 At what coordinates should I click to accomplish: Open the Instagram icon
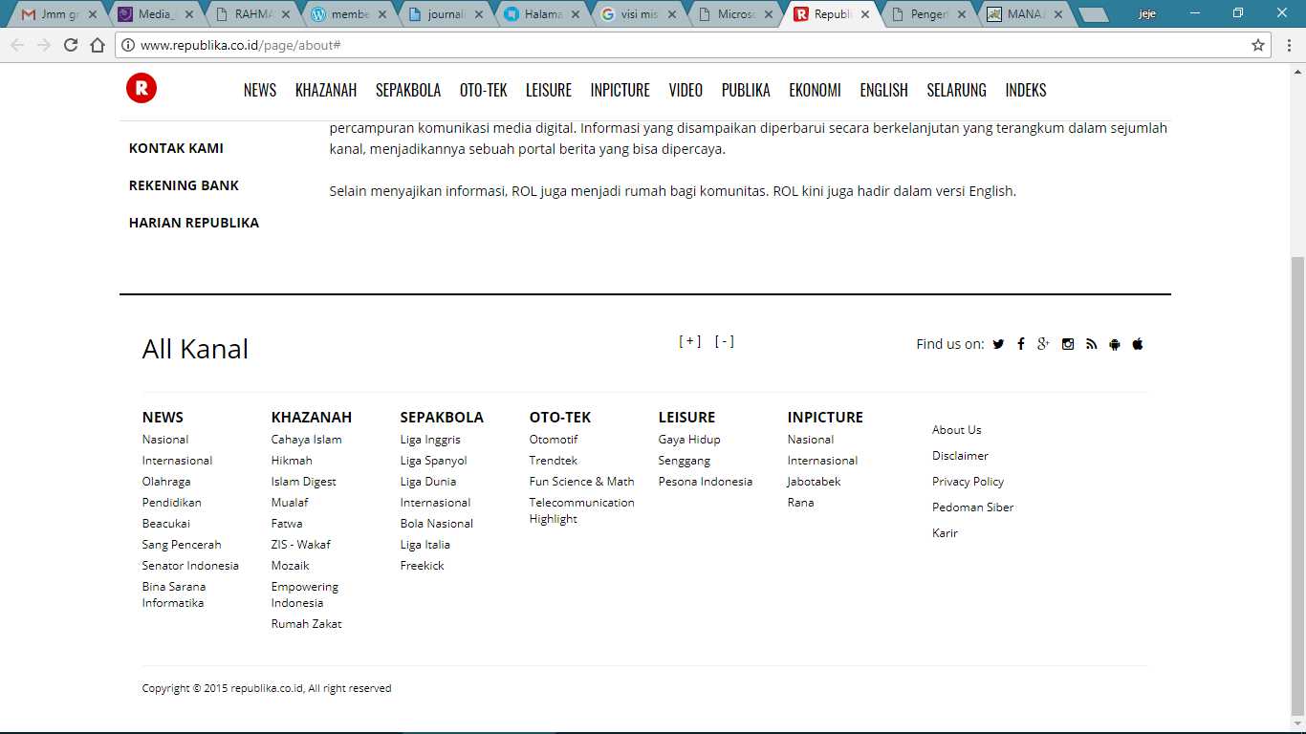coord(1068,344)
